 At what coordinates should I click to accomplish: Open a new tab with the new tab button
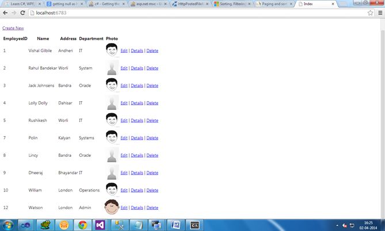pyautogui.click(x=343, y=4)
